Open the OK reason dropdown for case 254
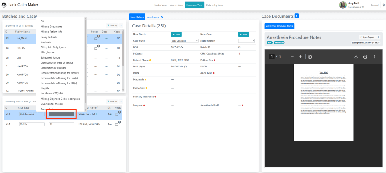 61,124
